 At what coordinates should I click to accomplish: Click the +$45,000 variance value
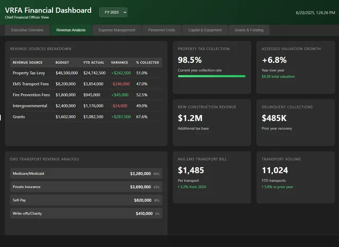(120, 95)
